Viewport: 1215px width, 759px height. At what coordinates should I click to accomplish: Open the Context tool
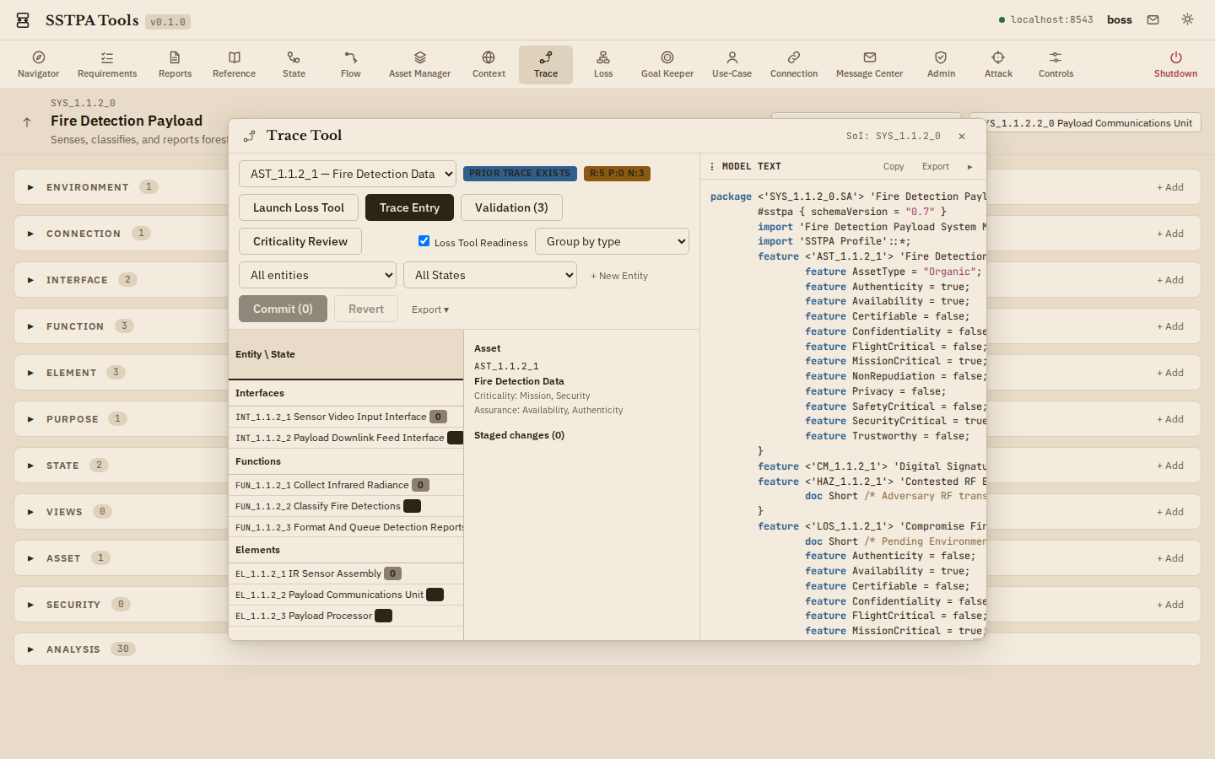(x=489, y=65)
